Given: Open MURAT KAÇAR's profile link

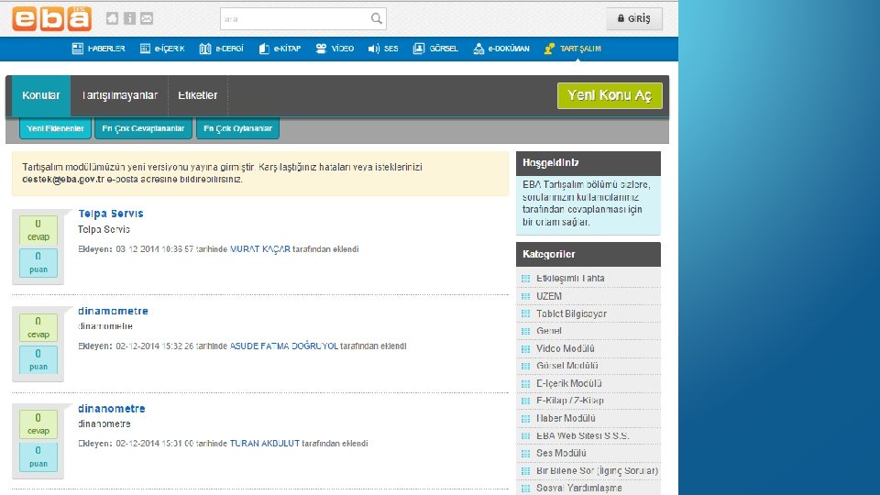Looking at the screenshot, I should 259,249.
